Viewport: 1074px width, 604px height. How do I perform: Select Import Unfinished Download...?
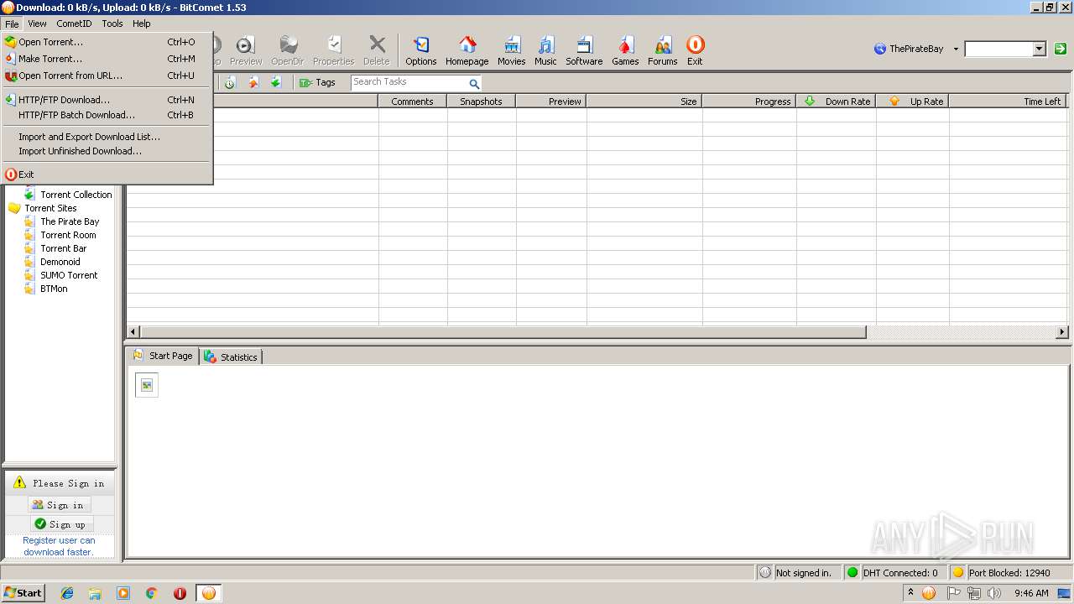tap(107, 151)
